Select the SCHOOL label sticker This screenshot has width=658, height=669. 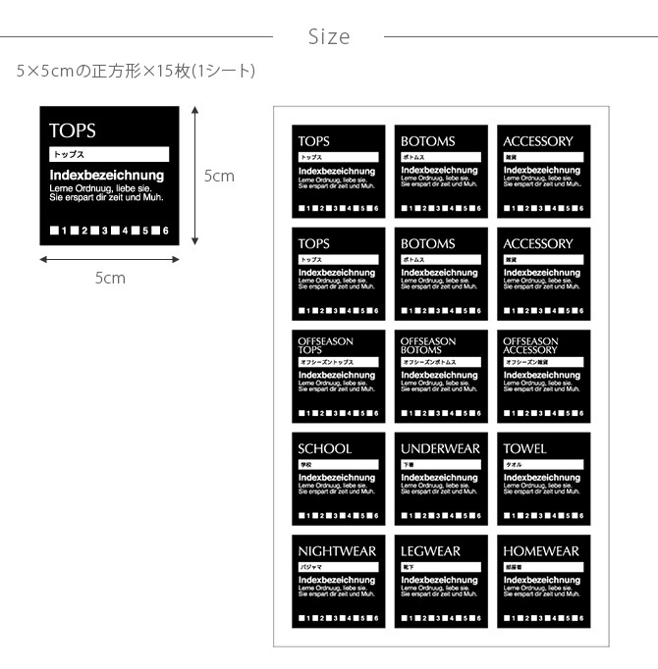pyautogui.click(x=338, y=479)
